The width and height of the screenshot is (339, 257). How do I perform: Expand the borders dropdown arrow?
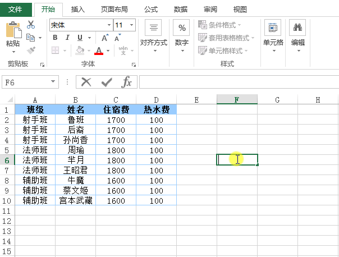pos(65,51)
